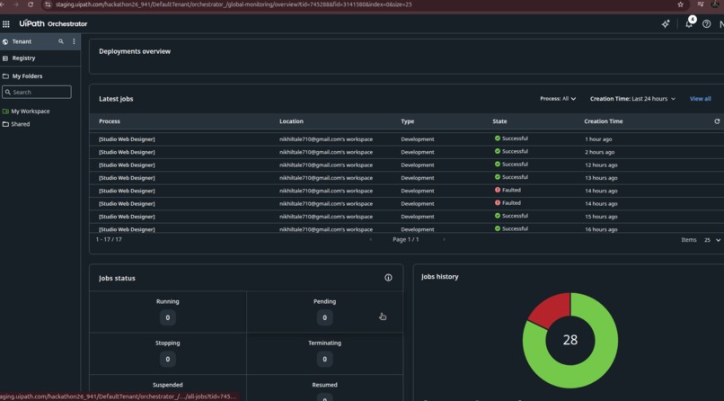724x401 pixels.
Task: Sort by the State column header
Action: pos(499,121)
